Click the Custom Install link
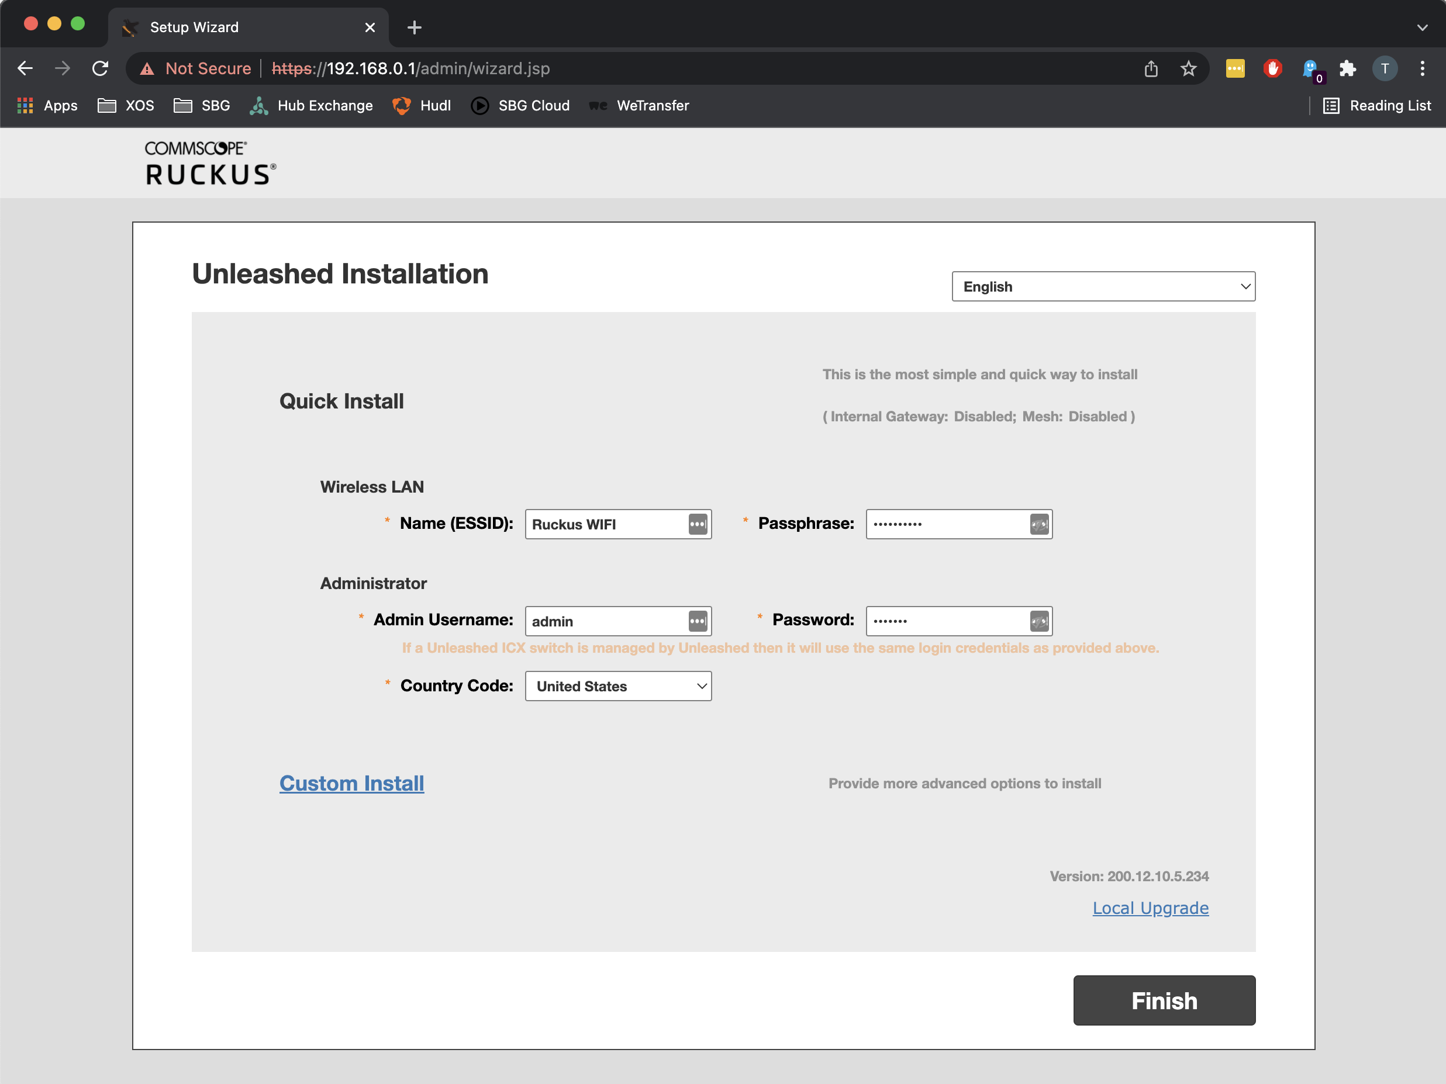Screen dimensions: 1446x1084 pyautogui.click(x=351, y=783)
